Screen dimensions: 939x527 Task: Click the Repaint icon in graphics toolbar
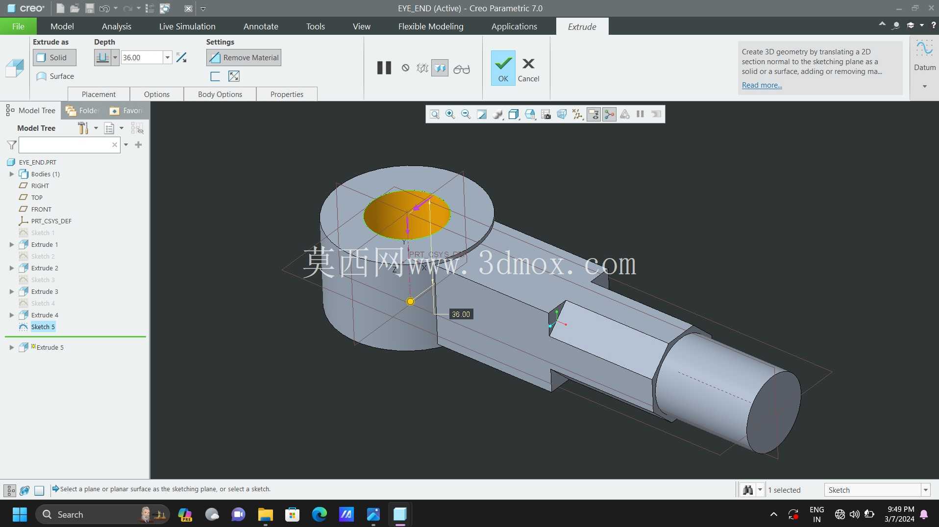click(482, 114)
